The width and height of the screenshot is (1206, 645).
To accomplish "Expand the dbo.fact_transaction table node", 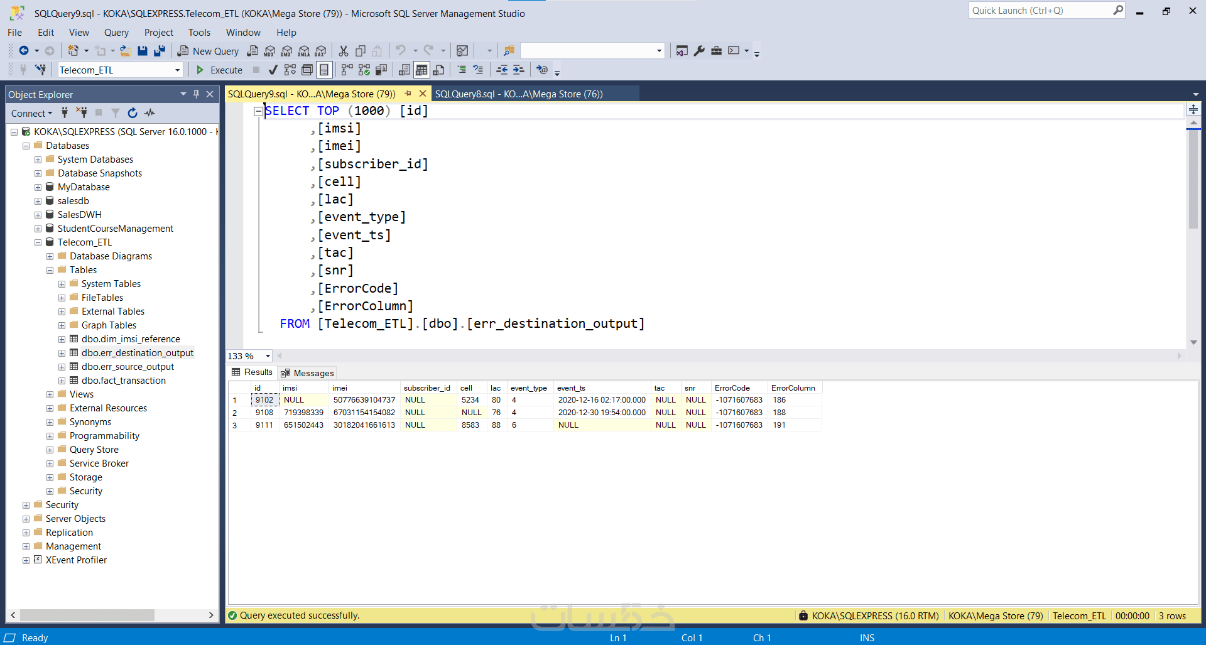I will (x=62, y=381).
